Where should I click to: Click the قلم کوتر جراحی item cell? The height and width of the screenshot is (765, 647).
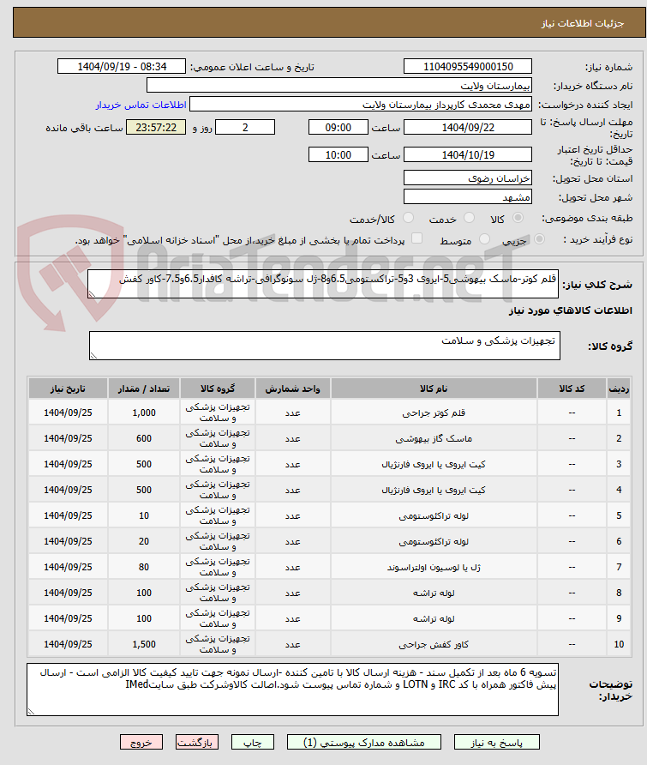[434, 413]
